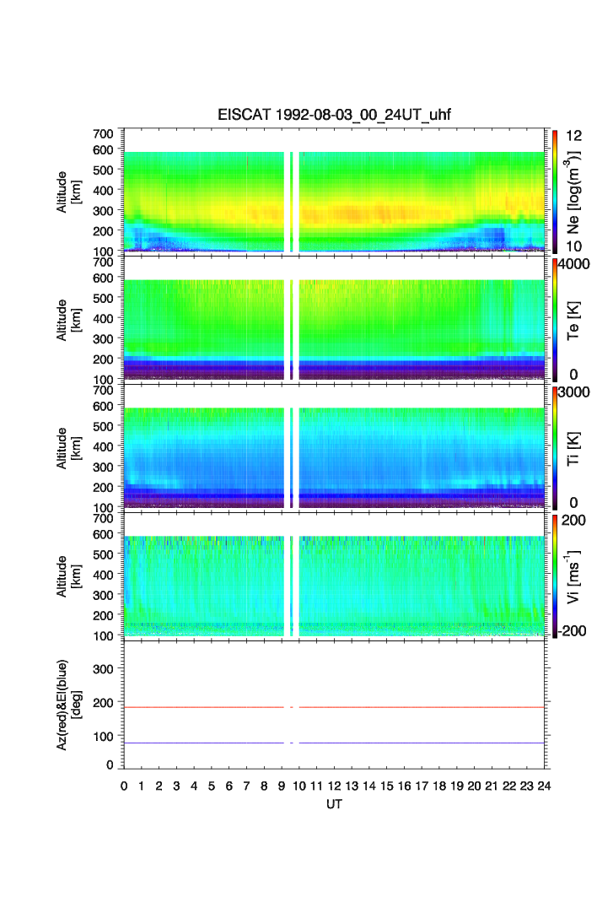The image size is (597, 897).
Task: Click the UT x-axis label
Action: pyautogui.click(x=334, y=804)
